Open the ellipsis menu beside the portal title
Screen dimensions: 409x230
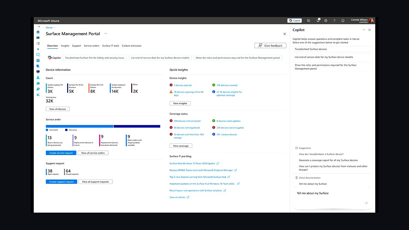click(106, 33)
